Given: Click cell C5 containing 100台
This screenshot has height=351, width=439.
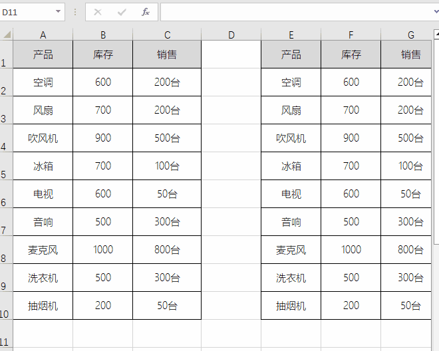Looking at the screenshot, I should coord(167,166).
